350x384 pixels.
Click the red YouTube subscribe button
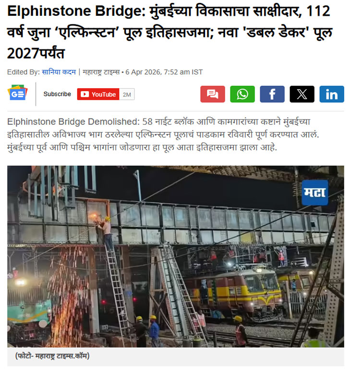[x=98, y=94]
